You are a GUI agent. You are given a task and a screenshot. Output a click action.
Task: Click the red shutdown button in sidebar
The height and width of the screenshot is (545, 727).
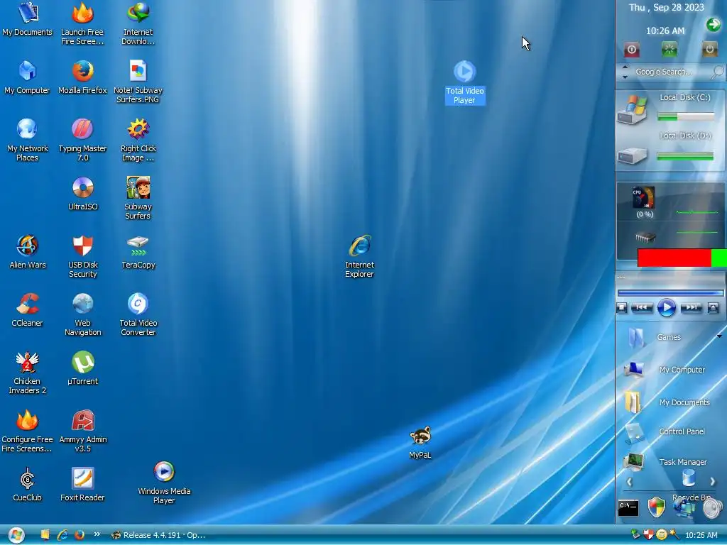point(631,49)
